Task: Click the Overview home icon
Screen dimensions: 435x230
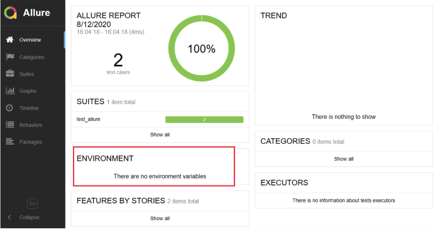Action: click(x=10, y=39)
